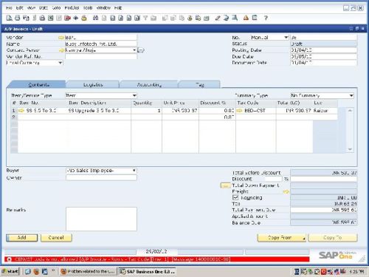Viewport: 369px width, 277px height.
Task: Switch to the Accounting tab
Action: (149, 85)
